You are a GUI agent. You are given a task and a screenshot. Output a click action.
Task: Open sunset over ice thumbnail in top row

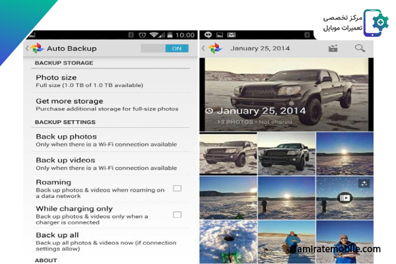coord(345,154)
